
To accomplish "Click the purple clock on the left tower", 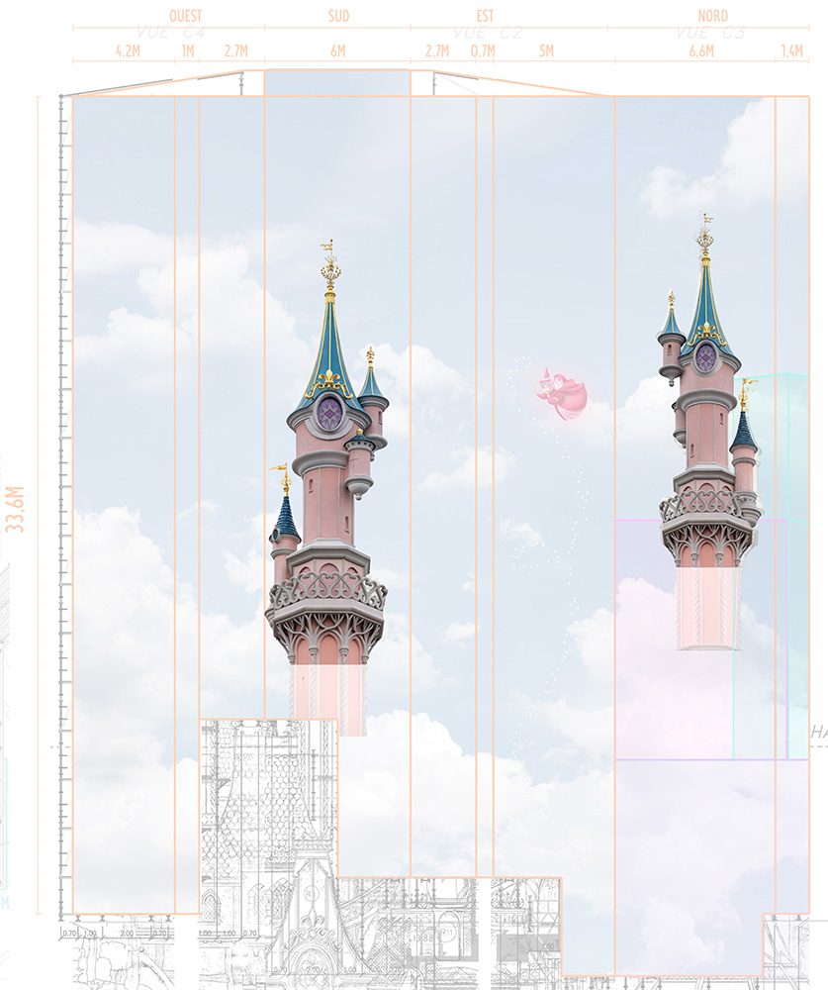I will pos(329,413).
